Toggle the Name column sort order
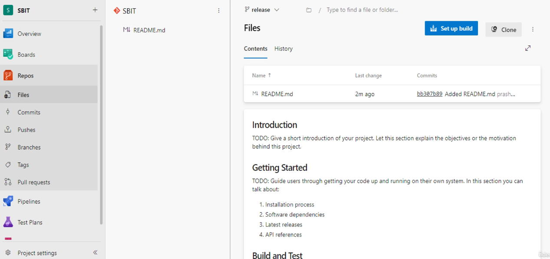Image resolution: width=550 pixels, height=259 pixels. 260,75
